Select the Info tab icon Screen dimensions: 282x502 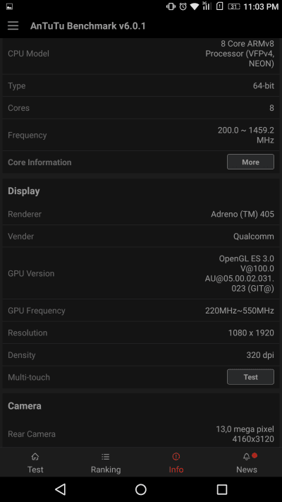[x=176, y=457]
